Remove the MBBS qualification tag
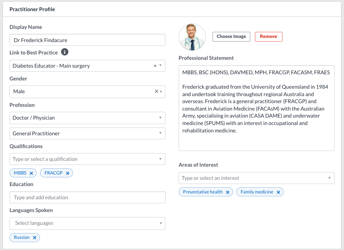The image size is (344, 250). pos(31,173)
